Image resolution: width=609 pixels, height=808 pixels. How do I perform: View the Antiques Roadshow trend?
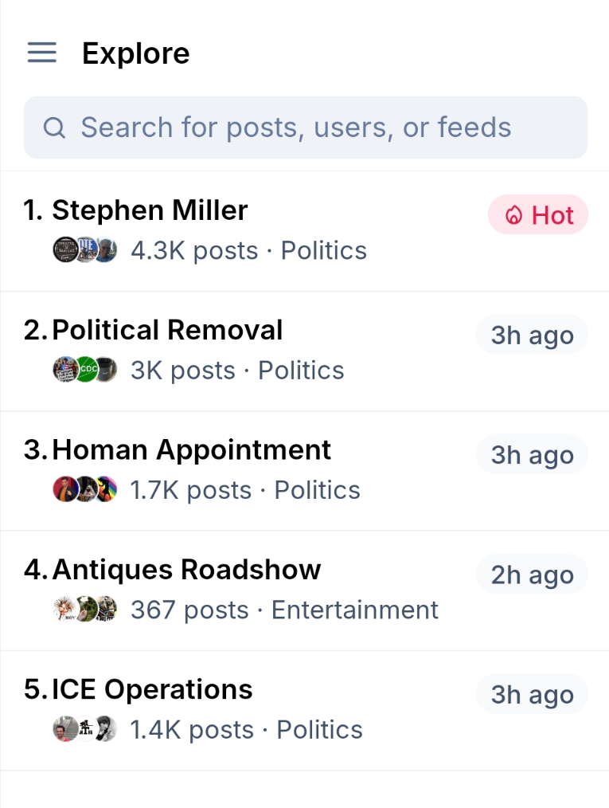click(x=186, y=570)
